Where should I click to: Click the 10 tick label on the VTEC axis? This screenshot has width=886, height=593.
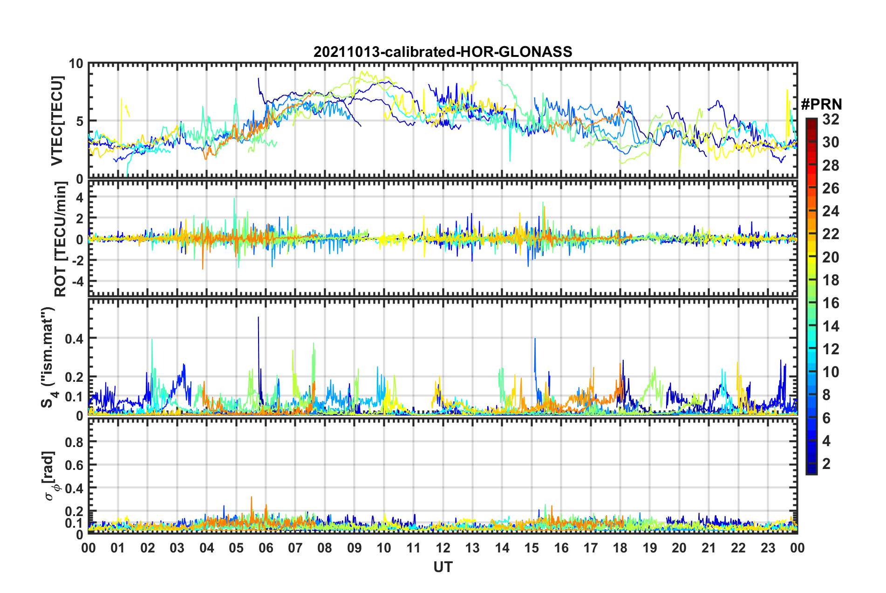[x=76, y=64]
